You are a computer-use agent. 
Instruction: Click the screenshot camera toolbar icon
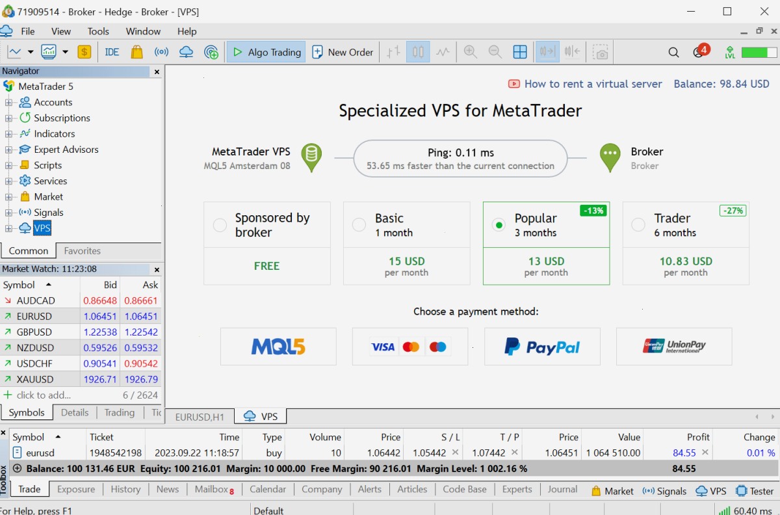coord(601,52)
